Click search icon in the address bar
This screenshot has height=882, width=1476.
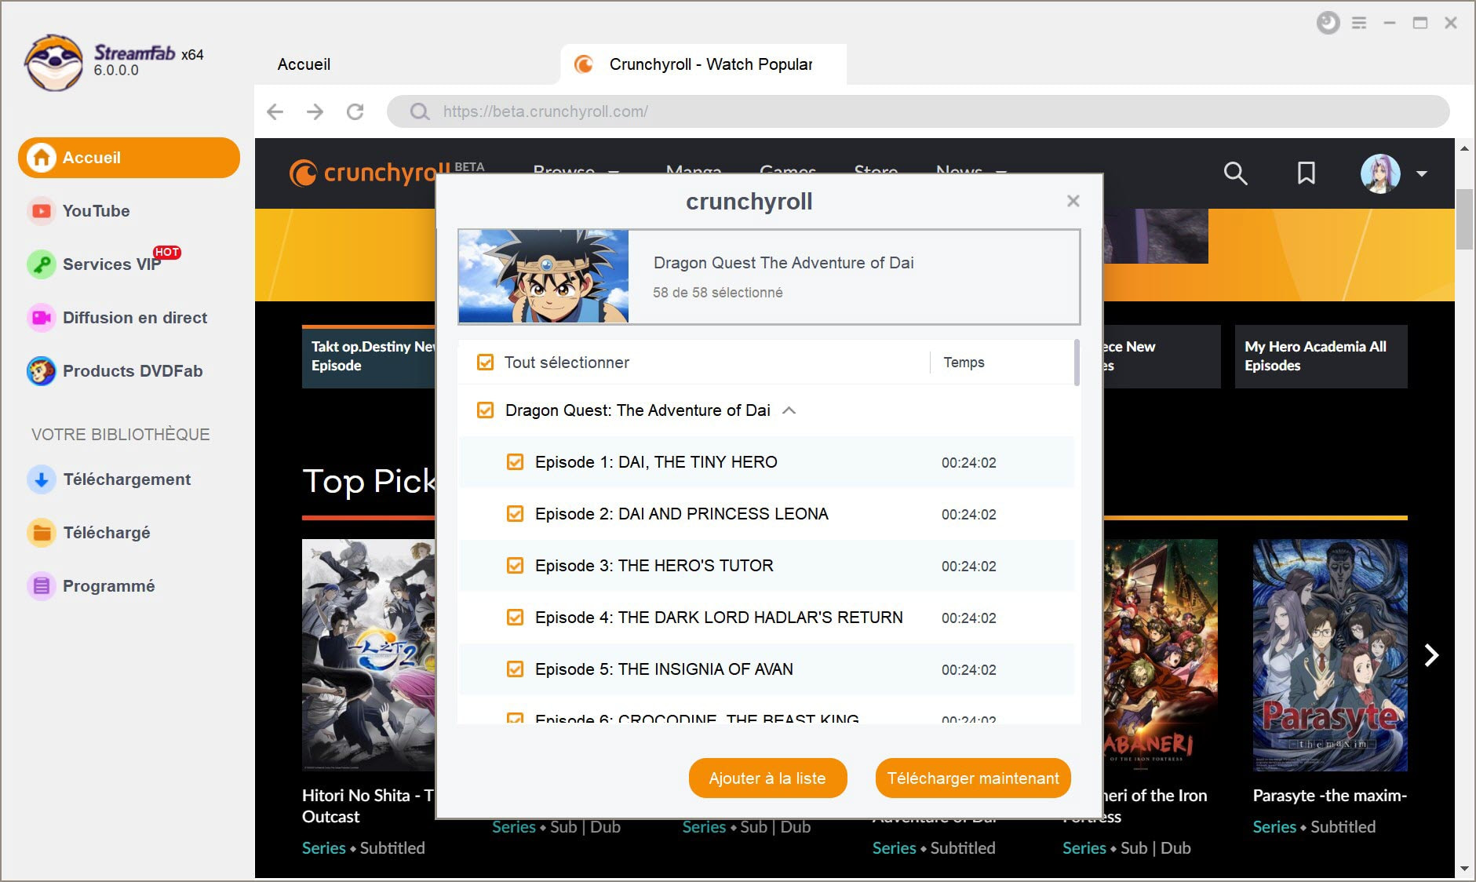tap(420, 111)
